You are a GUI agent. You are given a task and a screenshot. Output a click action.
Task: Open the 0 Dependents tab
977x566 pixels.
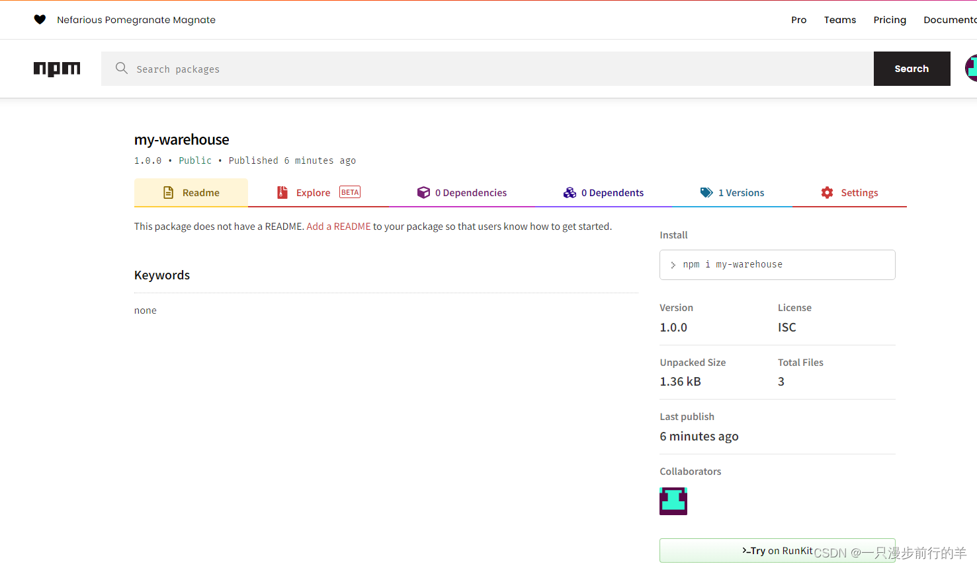[603, 193]
